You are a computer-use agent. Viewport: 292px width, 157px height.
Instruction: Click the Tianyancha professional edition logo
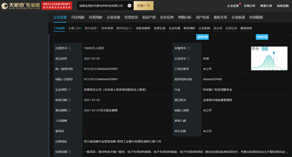(21, 6)
